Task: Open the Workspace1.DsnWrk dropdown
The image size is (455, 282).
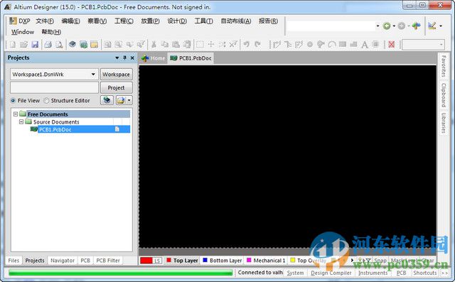Action: coord(93,74)
